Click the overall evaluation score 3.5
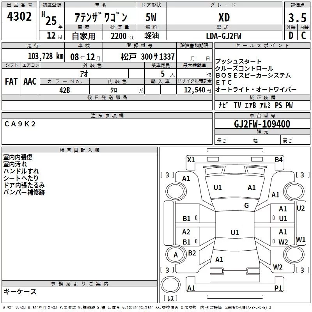Image resolution: width=312 pixels, height=312 pixels. pyautogui.click(x=296, y=17)
